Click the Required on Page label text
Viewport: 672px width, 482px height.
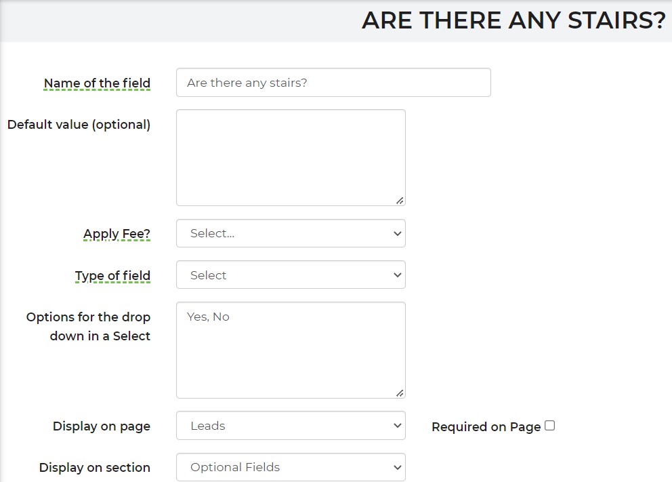click(x=486, y=426)
